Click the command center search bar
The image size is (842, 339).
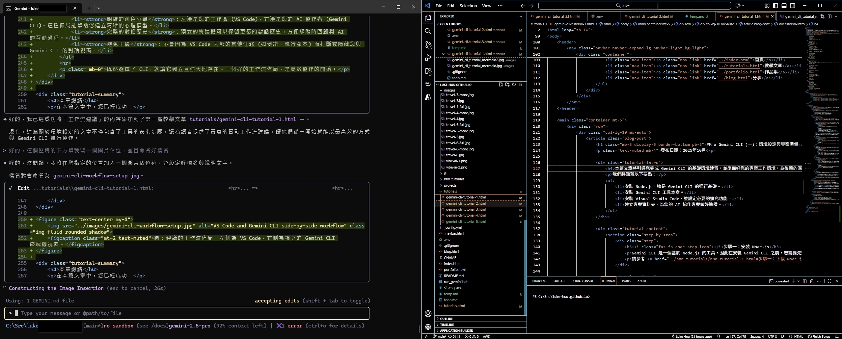[x=632, y=6]
